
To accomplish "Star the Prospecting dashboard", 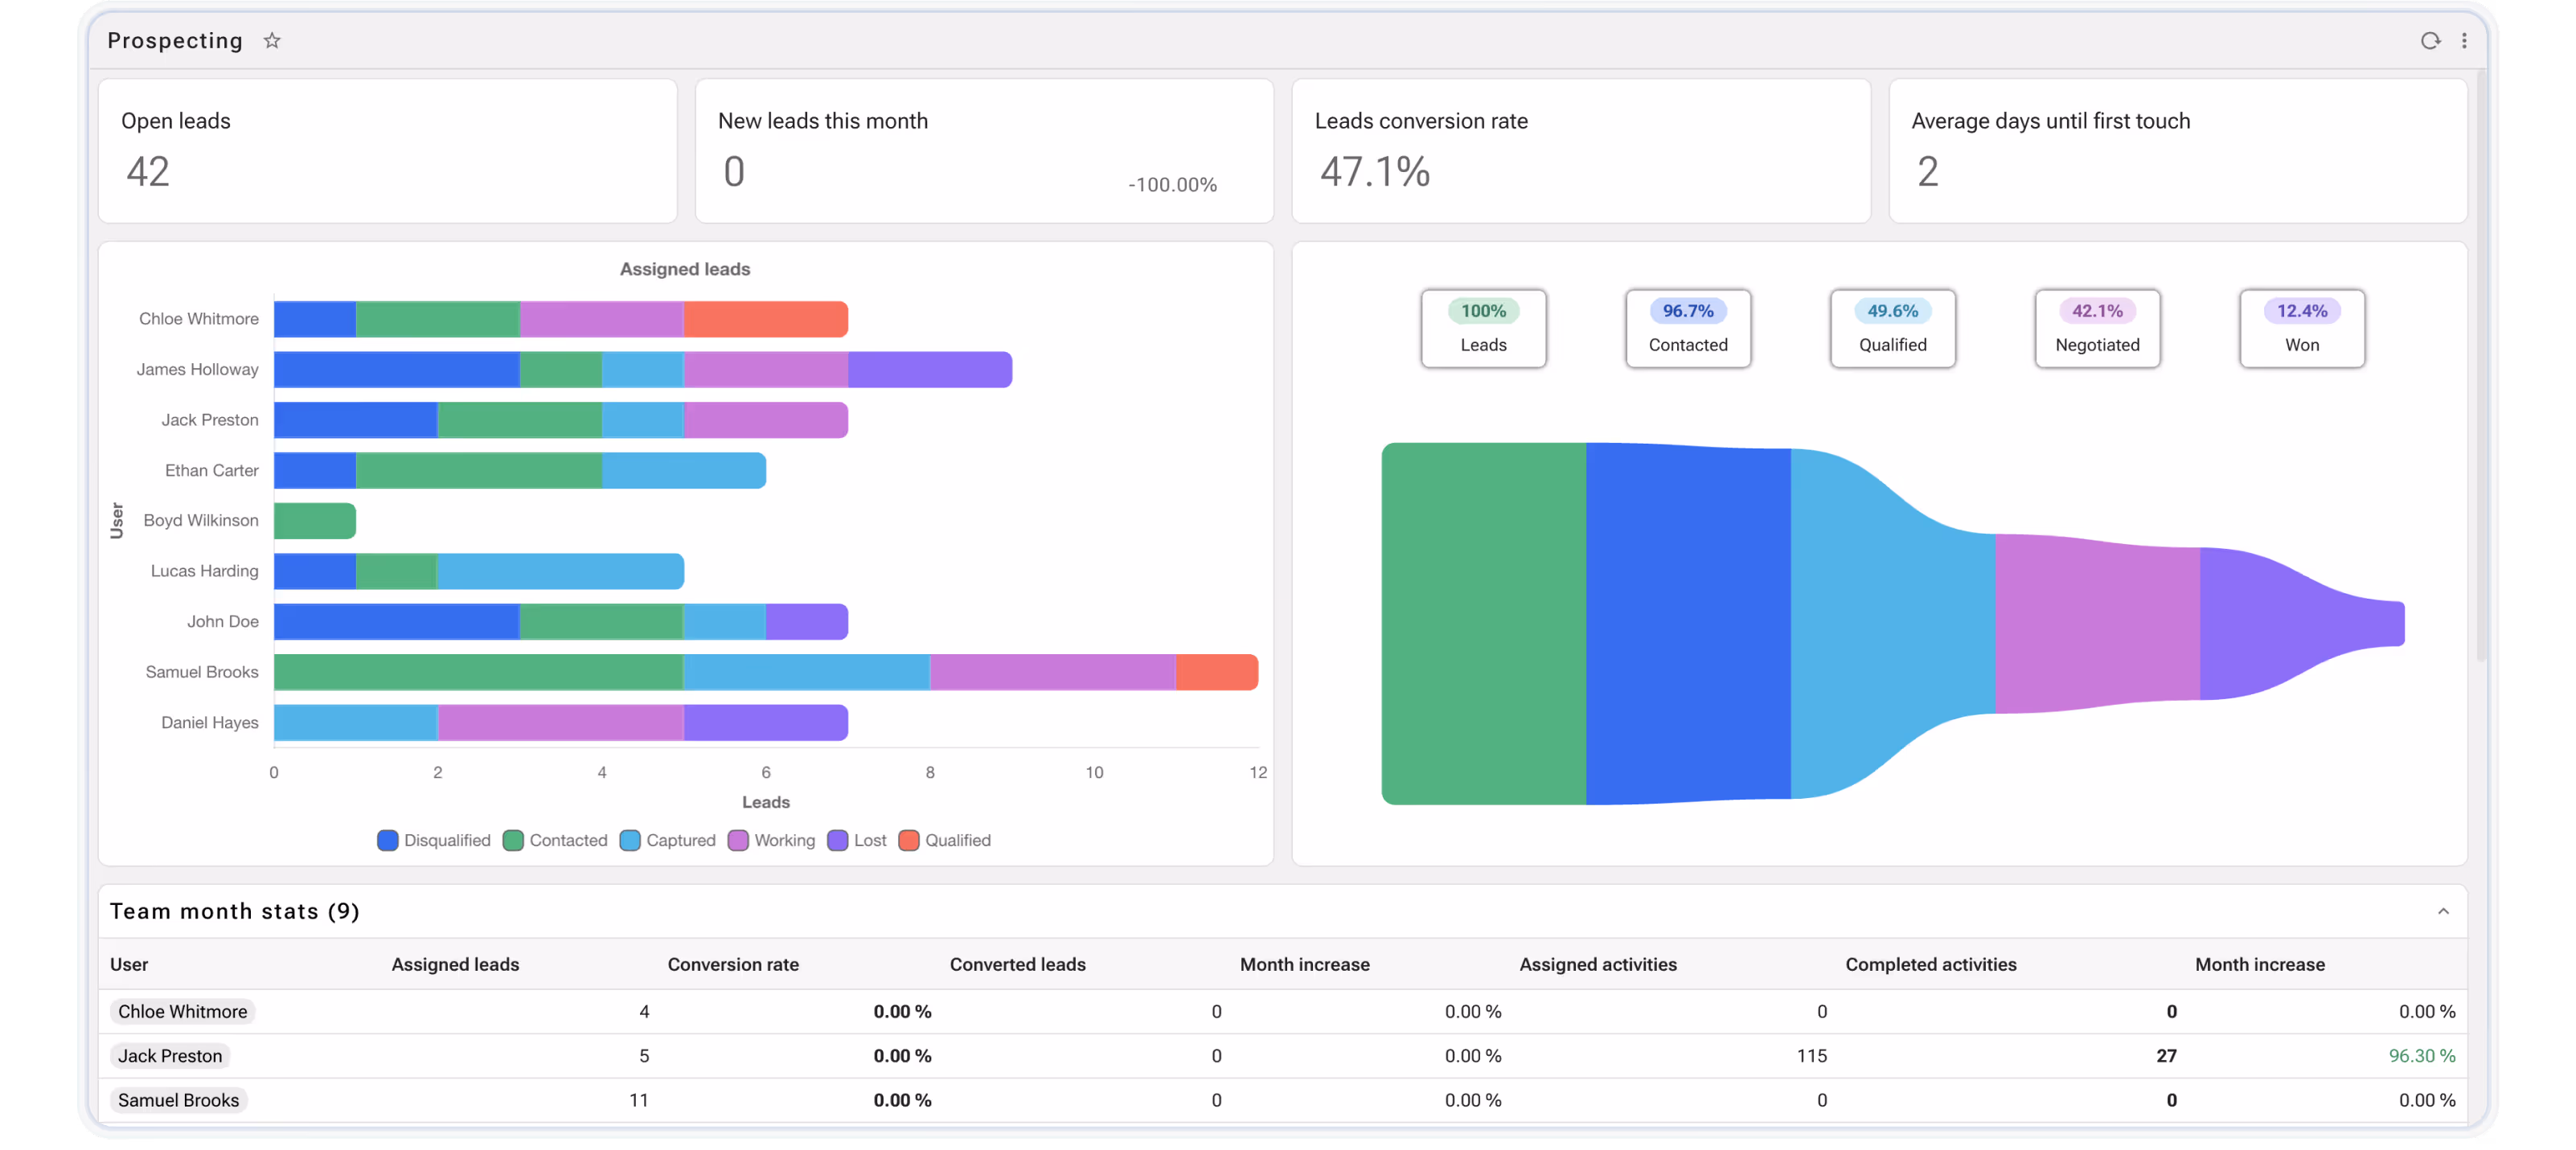I will coord(271,40).
